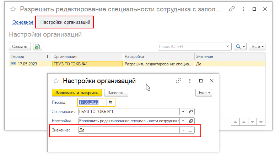The width and height of the screenshot is (275, 156).
Task: Click the open-form icon beside Организация field
Action: [191, 112]
